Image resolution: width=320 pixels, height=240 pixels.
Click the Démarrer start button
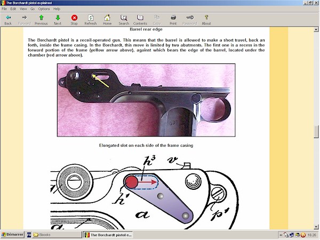(12, 235)
